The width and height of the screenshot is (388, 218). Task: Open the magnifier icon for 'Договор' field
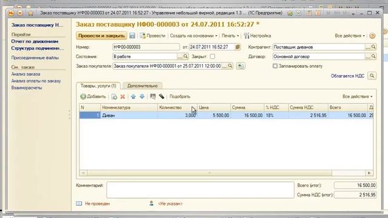pos(373,56)
